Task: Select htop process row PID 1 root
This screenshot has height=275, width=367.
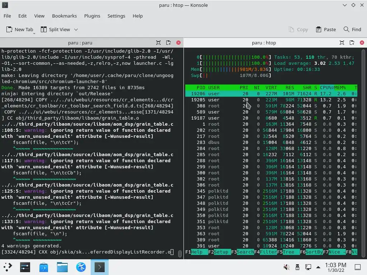Action: pyautogui.click(x=271, y=124)
